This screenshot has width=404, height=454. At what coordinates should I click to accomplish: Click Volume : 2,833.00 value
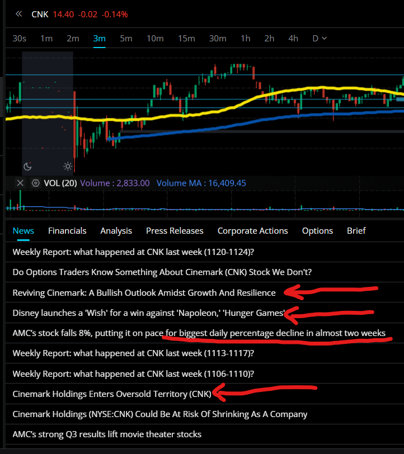[x=115, y=183]
